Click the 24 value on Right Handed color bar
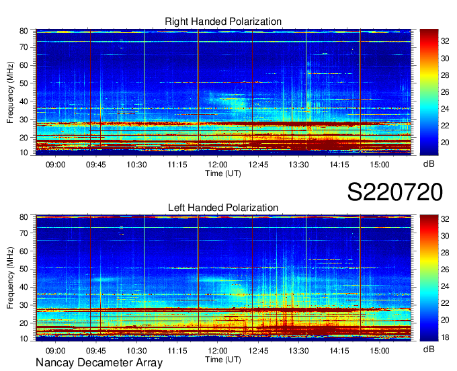 click(445, 109)
